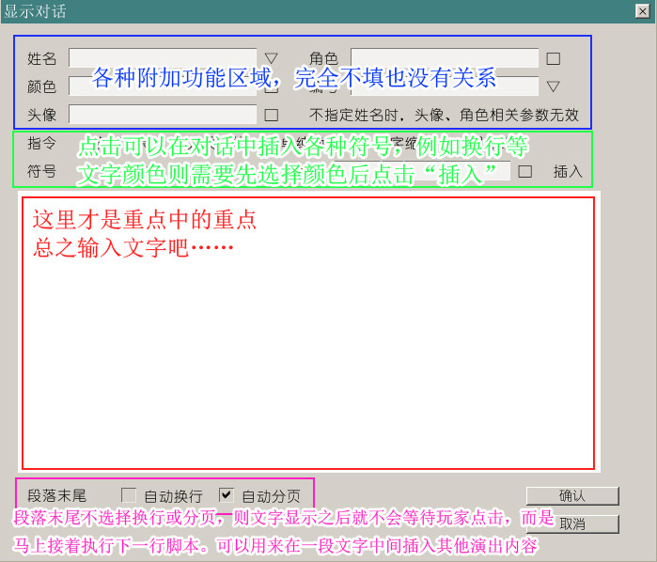Click the square box beside the 头像 field
The image size is (657, 562).
point(271,115)
